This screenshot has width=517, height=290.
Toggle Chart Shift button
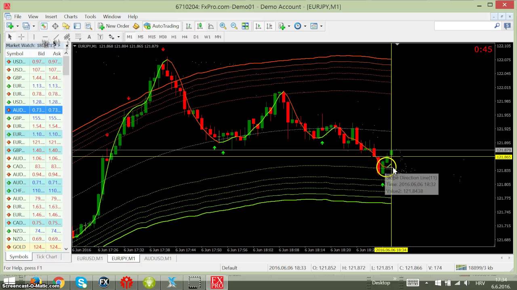tap(269, 26)
